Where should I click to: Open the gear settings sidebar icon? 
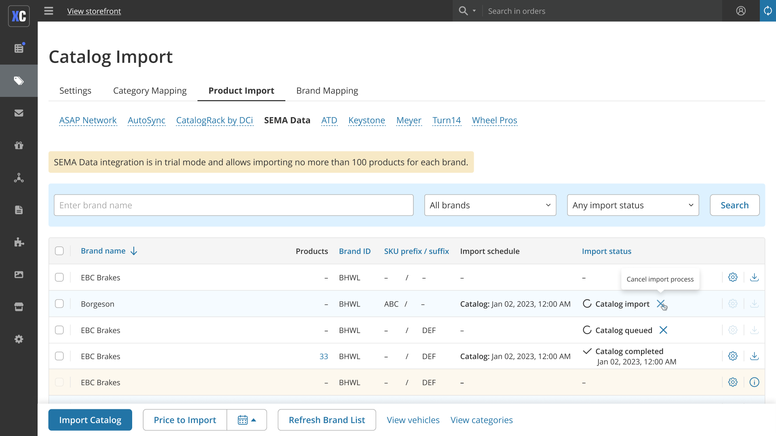[x=19, y=339]
